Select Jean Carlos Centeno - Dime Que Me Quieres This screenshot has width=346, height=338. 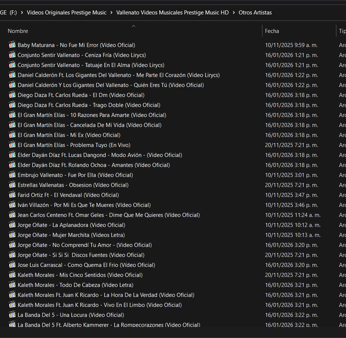[x=109, y=215]
